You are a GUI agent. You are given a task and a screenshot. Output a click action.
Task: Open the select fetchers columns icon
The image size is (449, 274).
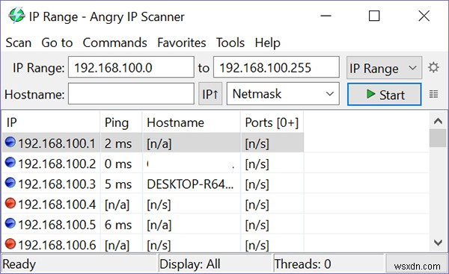(433, 94)
